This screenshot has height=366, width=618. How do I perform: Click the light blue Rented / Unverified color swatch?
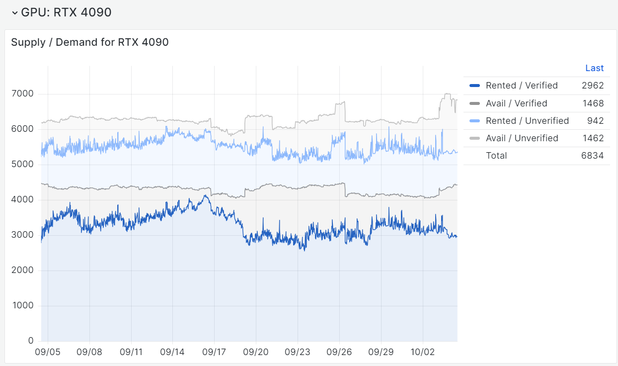(474, 121)
